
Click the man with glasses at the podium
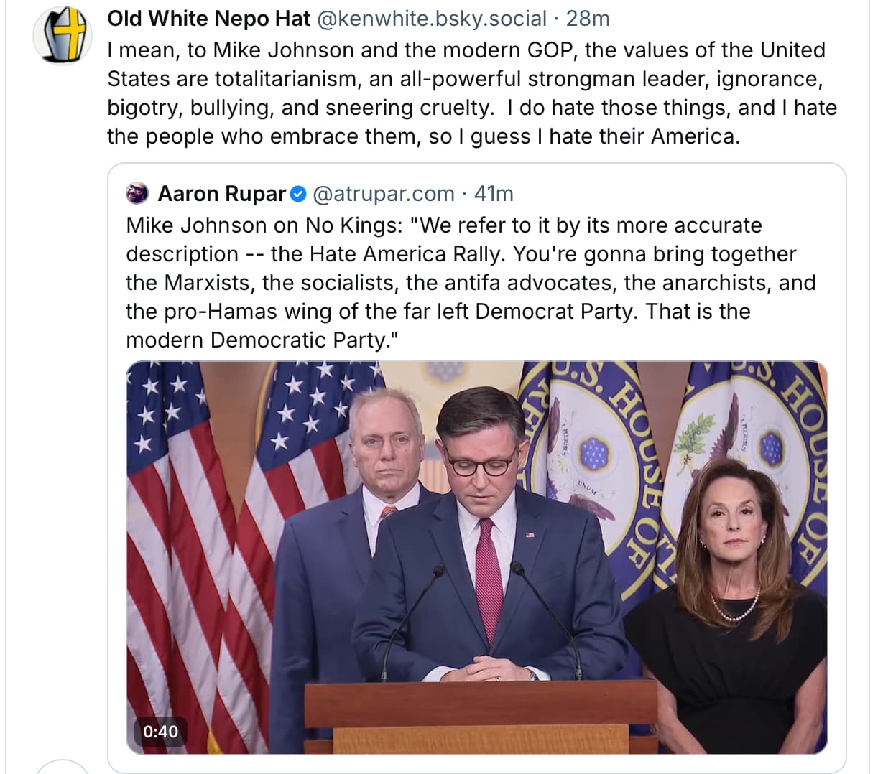[x=479, y=460]
